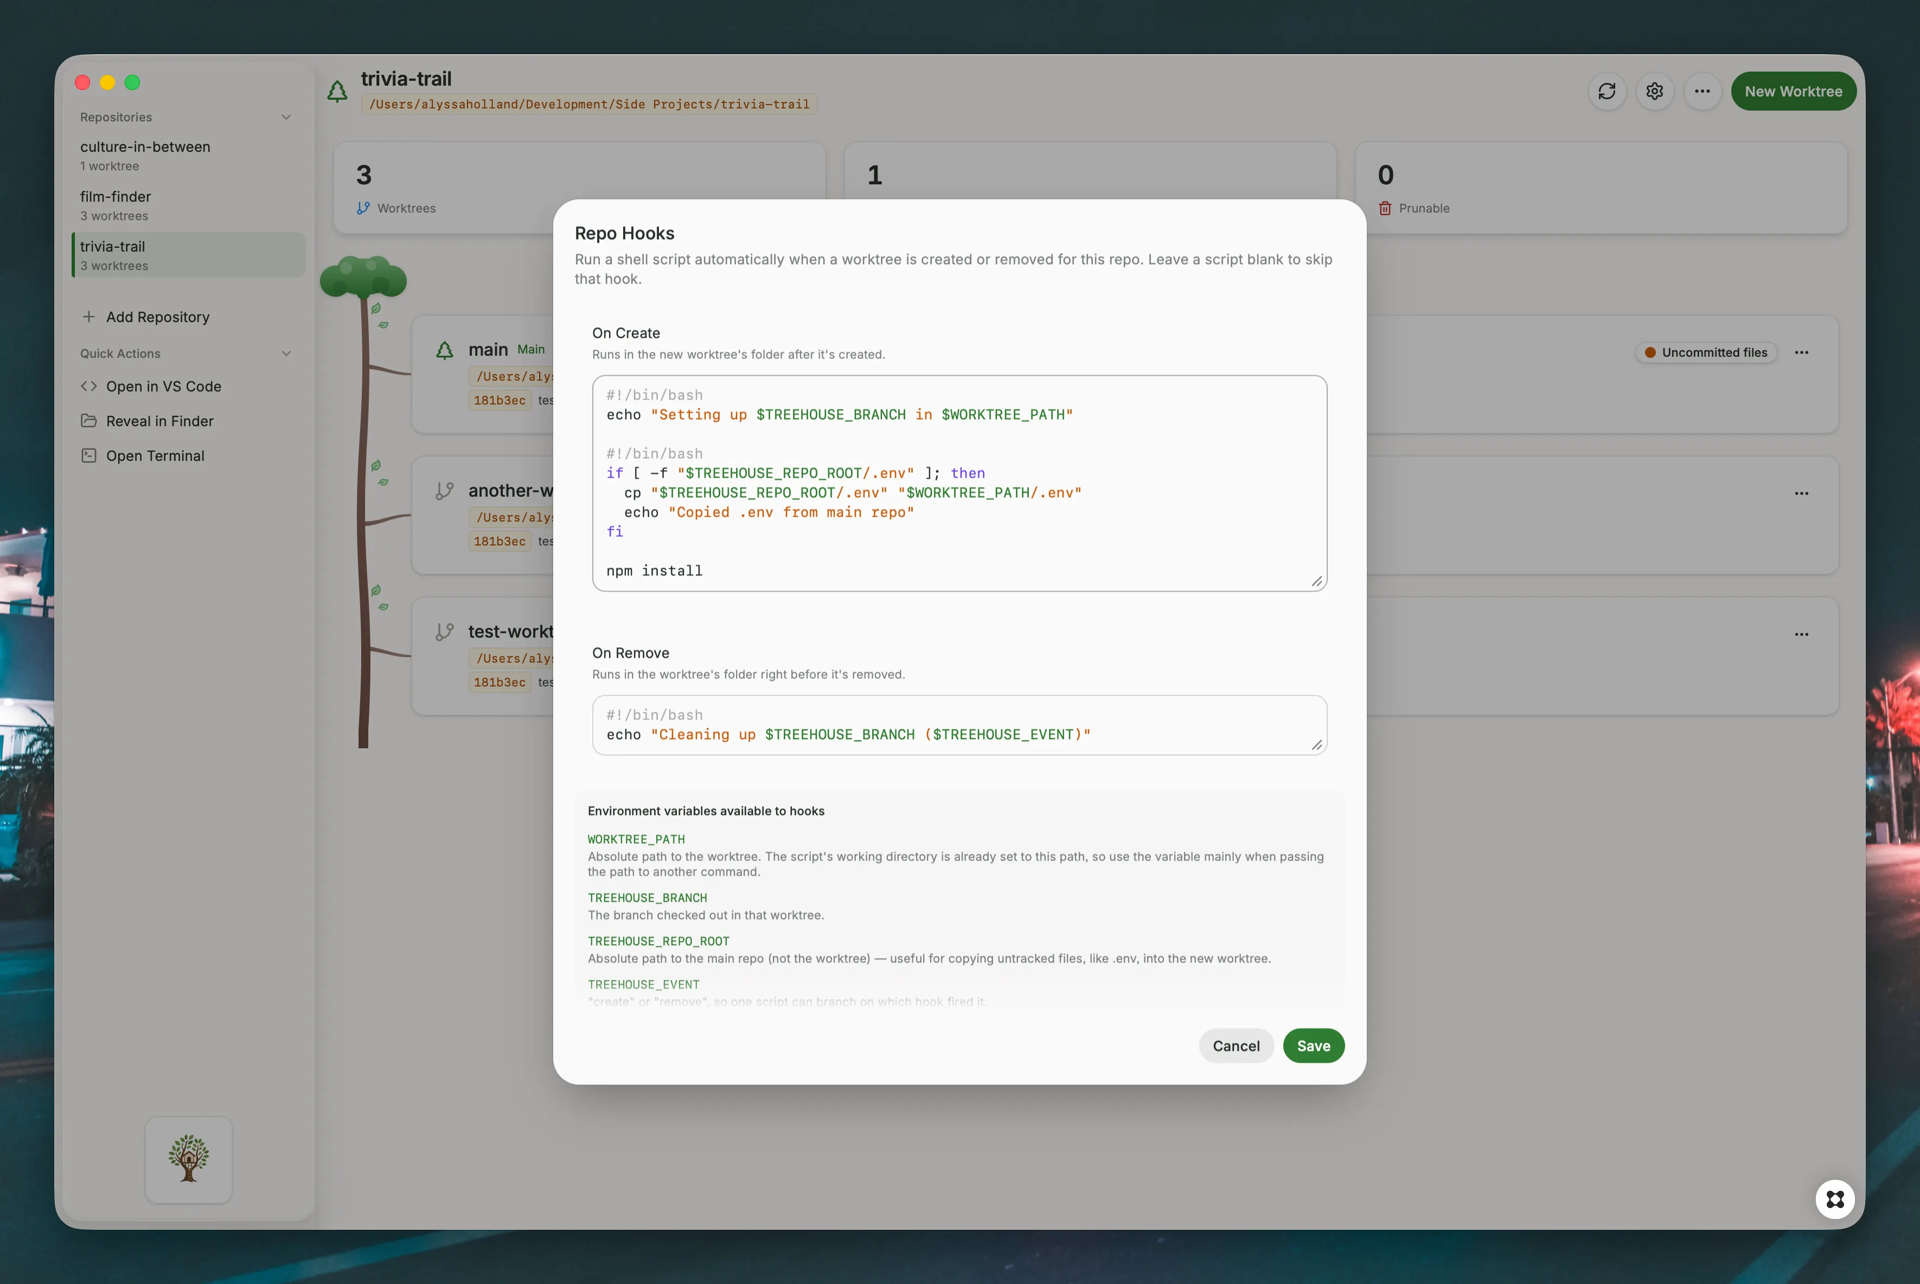The image size is (1920, 1284).
Task: Collapse the Quick Actions section chevron
Action: [x=287, y=354]
